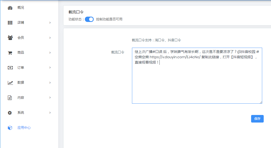
Task: Expand the 数据 menu chevron
Action: [50, 83]
